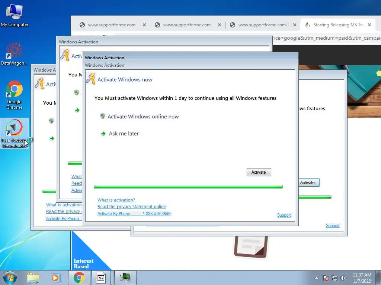Image resolution: width=381 pixels, height=285 pixels.
Task: Click green arrow in leftmost Activation dialog
Action: pos(52,138)
